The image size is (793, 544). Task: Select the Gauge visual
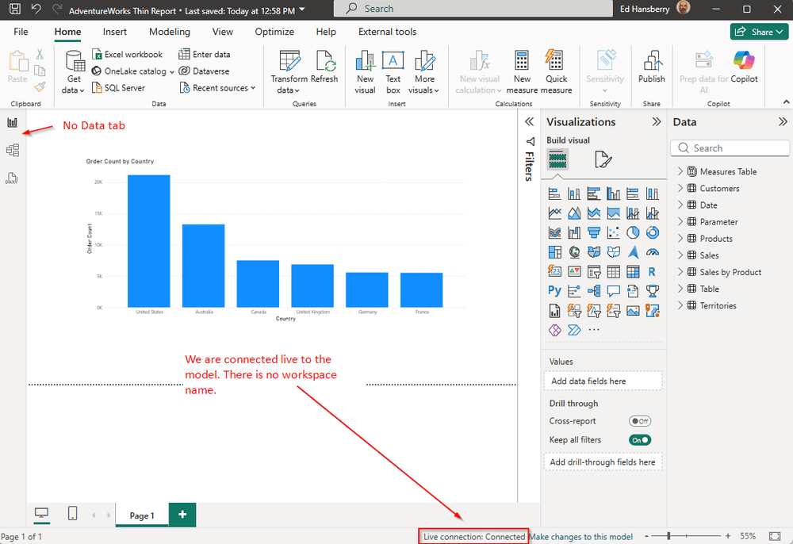pyautogui.click(x=653, y=251)
